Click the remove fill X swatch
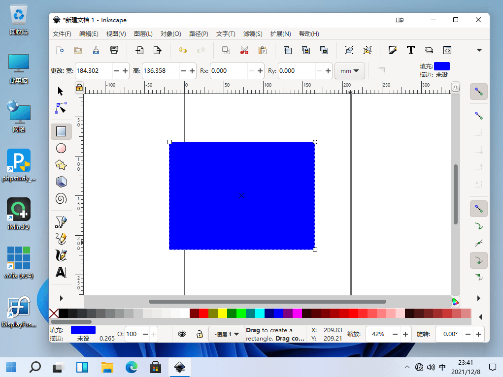503x377 pixels. click(x=54, y=313)
